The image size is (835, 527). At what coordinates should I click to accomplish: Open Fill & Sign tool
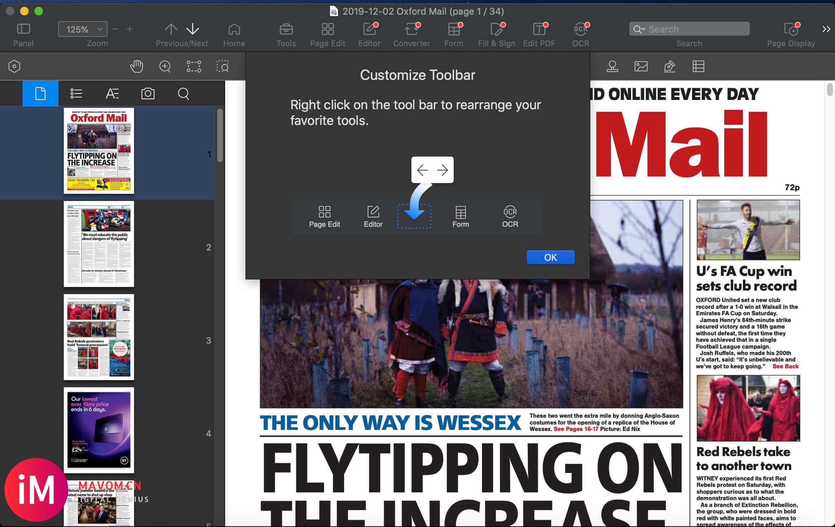(497, 29)
